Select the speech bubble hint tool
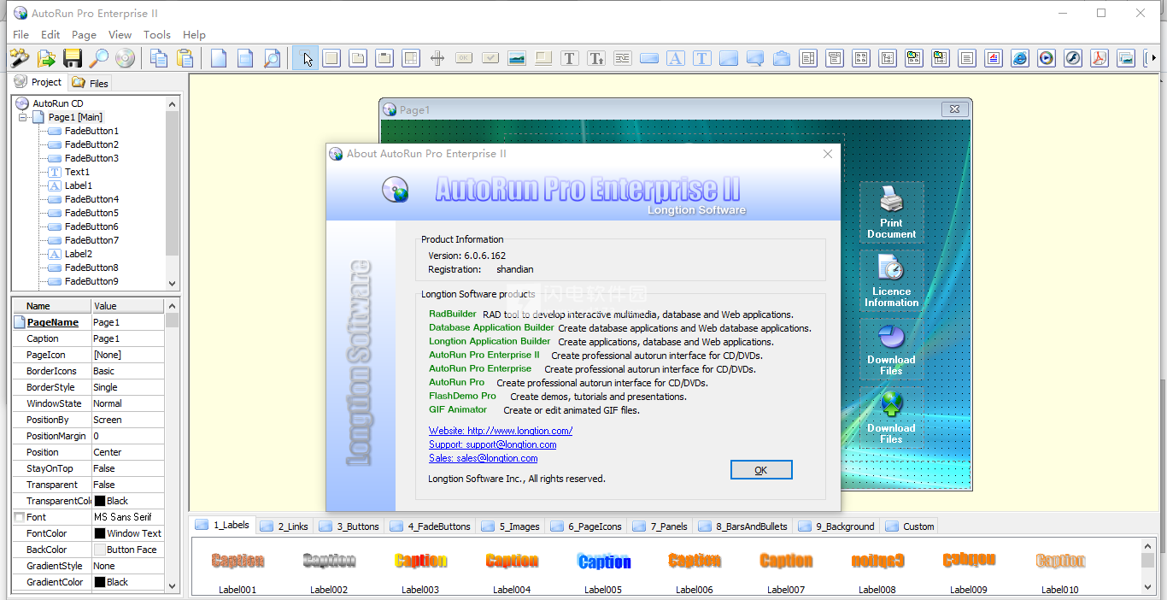 pos(755,58)
